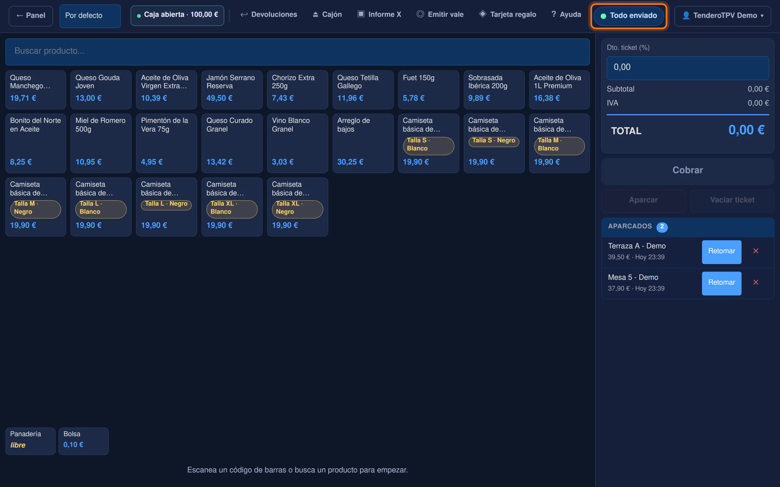Generate the Informe X report
The height and width of the screenshot is (487, 780).
point(379,15)
